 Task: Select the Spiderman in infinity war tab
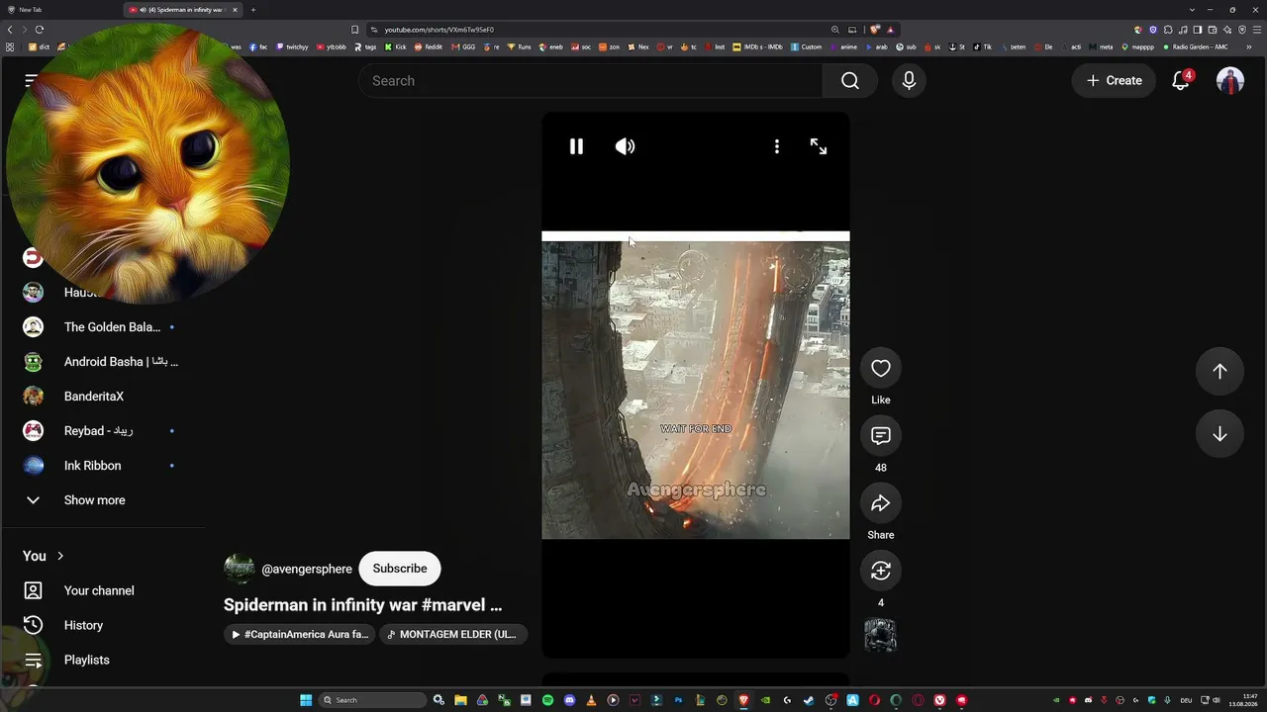183,10
